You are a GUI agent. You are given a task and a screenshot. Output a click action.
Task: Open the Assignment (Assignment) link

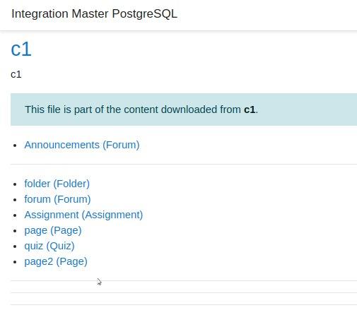coord(83,215)
